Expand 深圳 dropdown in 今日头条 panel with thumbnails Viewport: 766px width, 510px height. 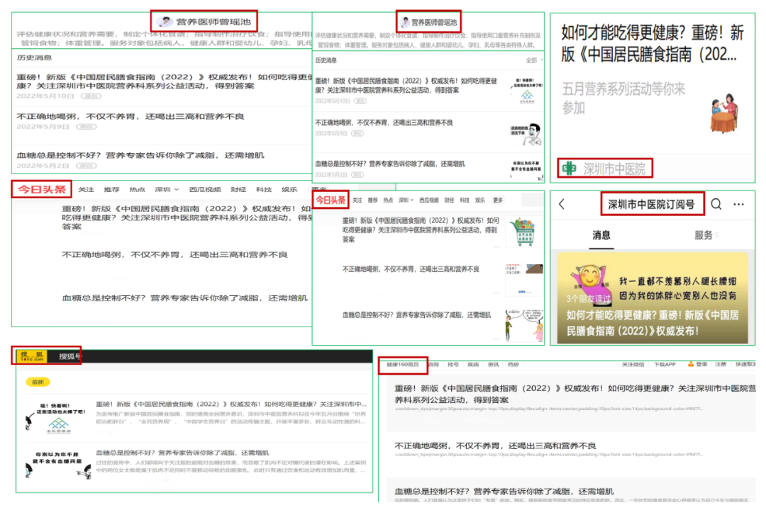406,200
